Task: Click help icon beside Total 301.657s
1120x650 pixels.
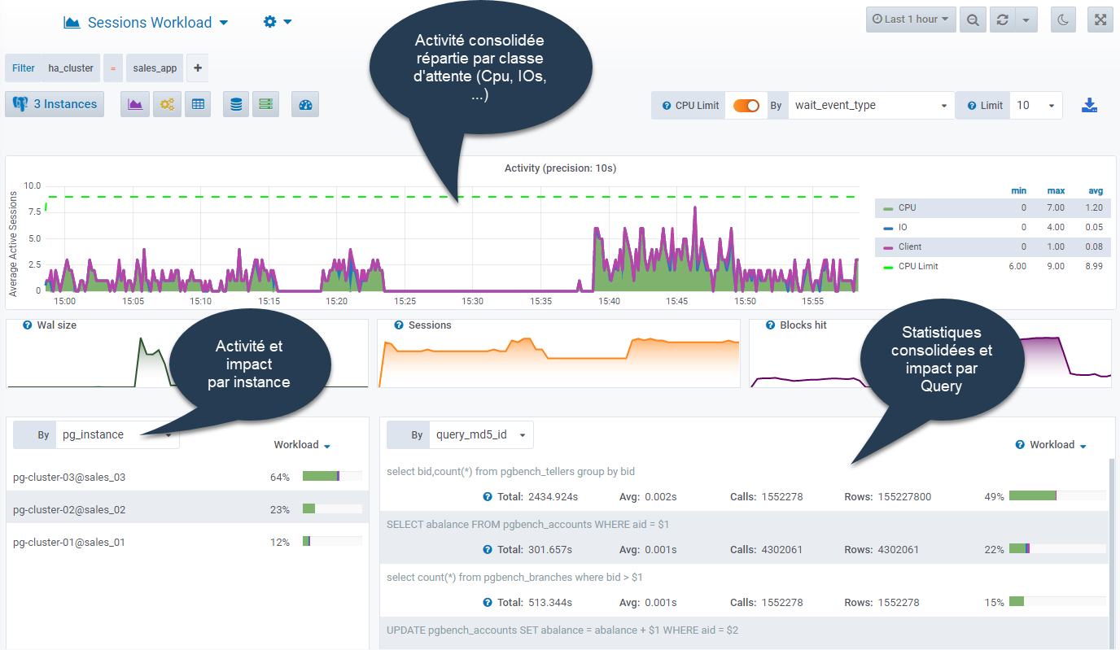Action: coord(488,550)
